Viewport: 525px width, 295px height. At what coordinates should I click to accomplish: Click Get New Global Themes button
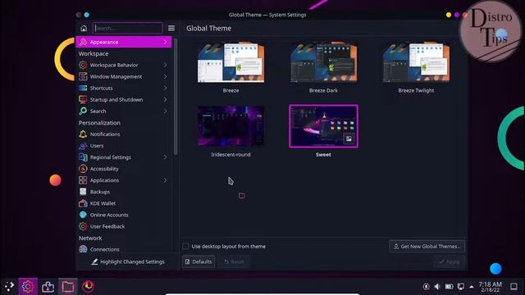coord(427,246)
